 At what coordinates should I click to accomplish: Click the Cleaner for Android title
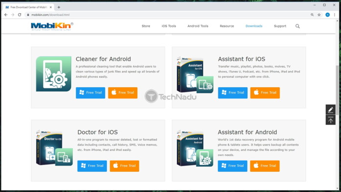[x=103, y=59]
